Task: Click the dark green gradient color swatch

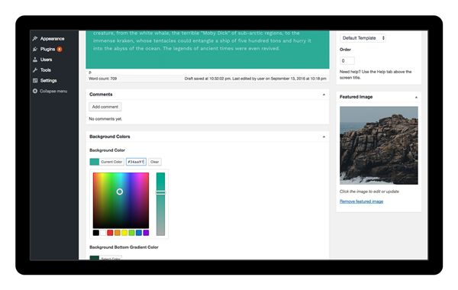Action: tap(95, 258)
